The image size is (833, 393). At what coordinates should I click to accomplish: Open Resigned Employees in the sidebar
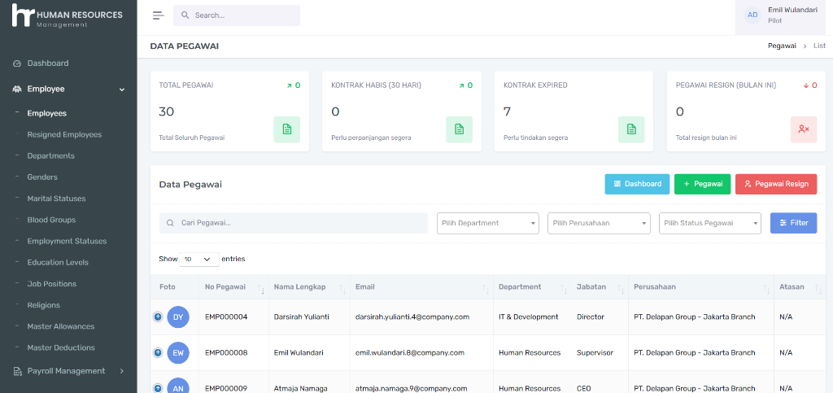point(64,134)
